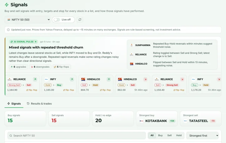Click the Hold / no edge 20 stat card
Image resolution: width=226 pixels, height=143 pixels.
[113, 119]
